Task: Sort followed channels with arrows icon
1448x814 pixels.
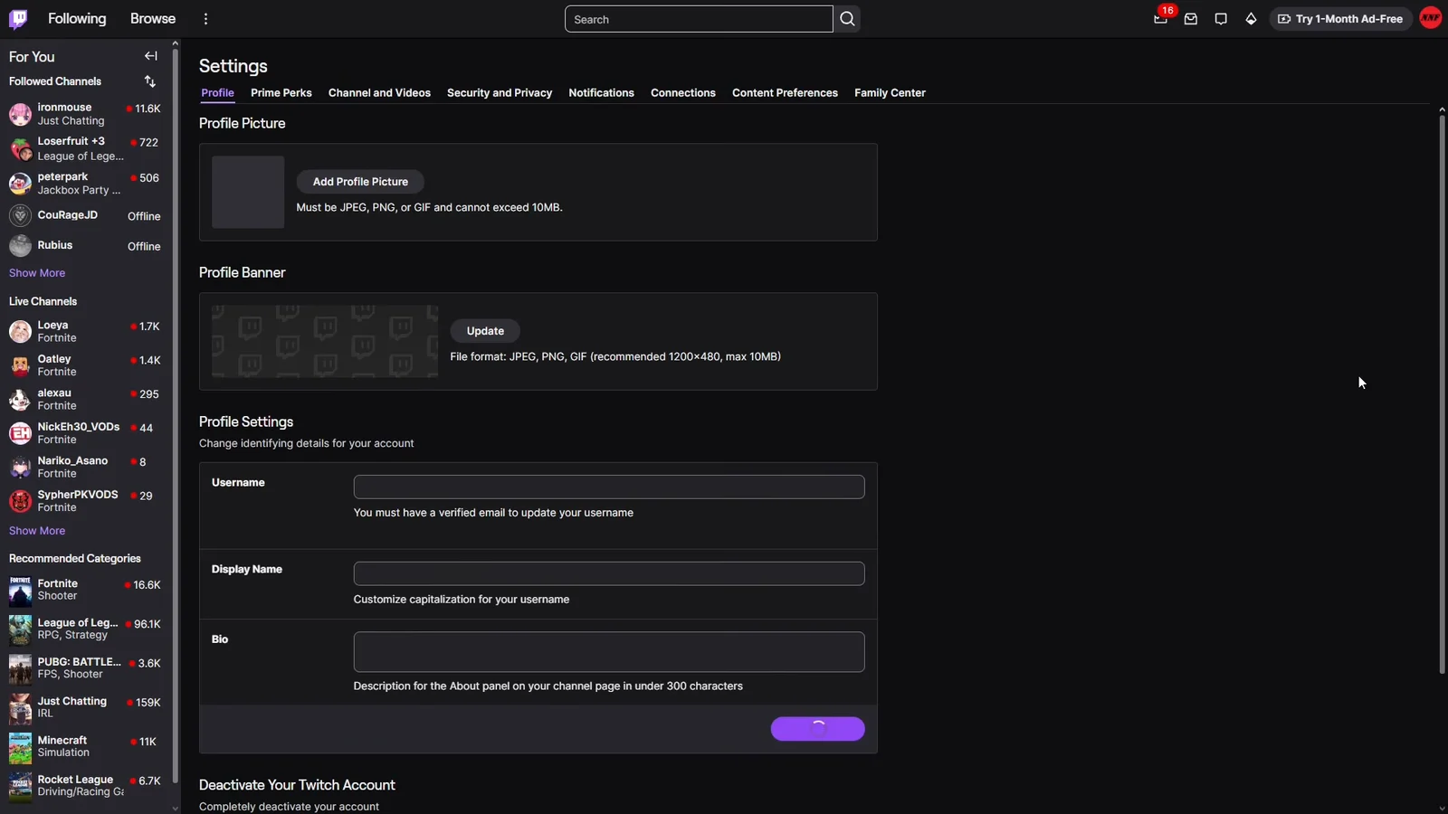Action: point(150,81)
